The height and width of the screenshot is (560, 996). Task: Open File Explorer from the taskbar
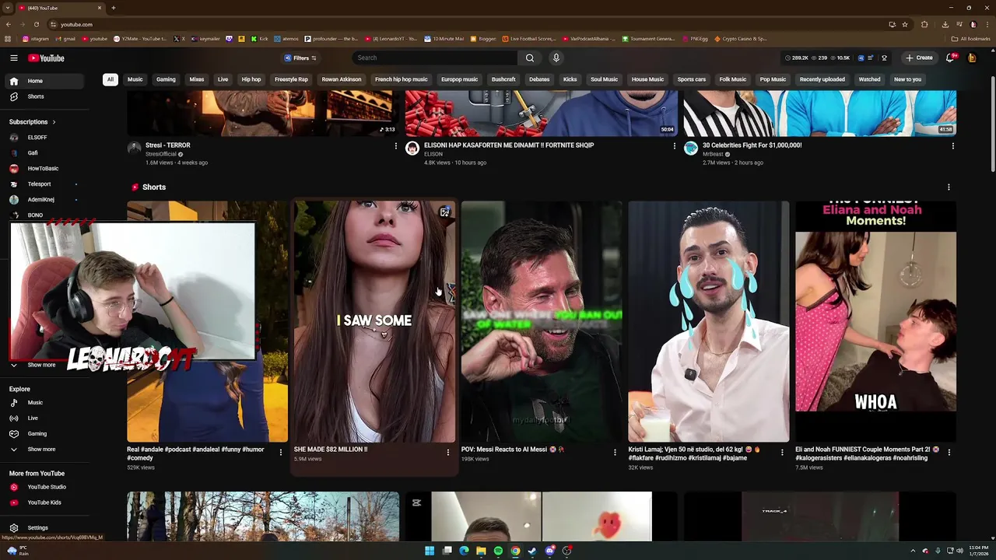[481, 551]
